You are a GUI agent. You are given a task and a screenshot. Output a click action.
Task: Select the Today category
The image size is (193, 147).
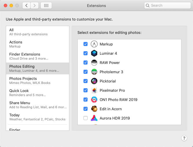[38, 117]
